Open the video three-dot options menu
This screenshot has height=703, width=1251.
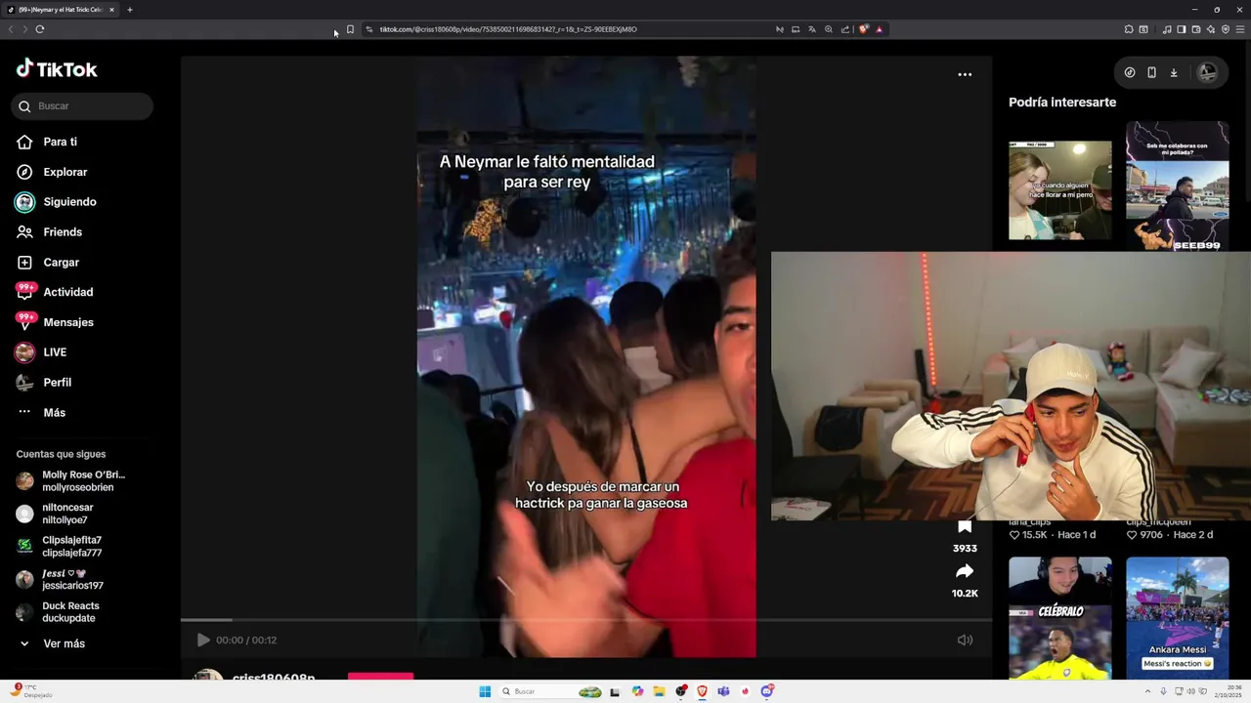click(965, 74)
